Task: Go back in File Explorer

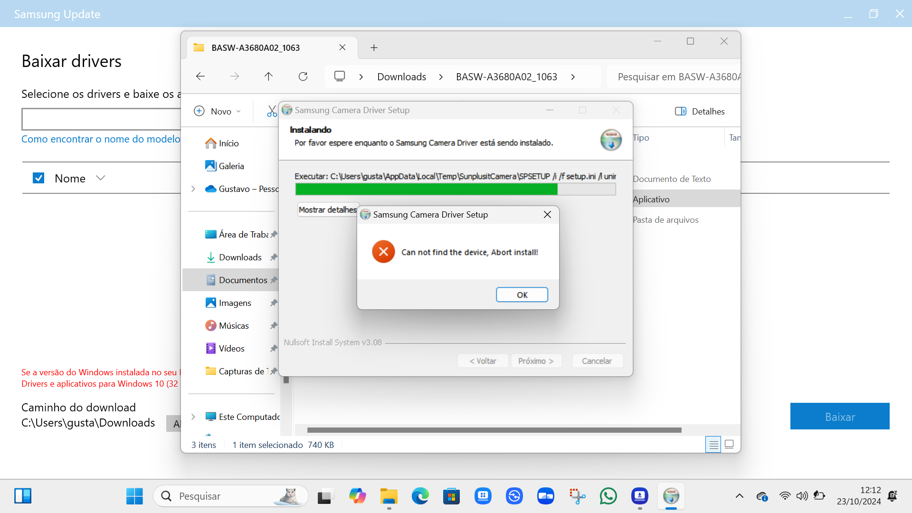Action: point(200,76)
